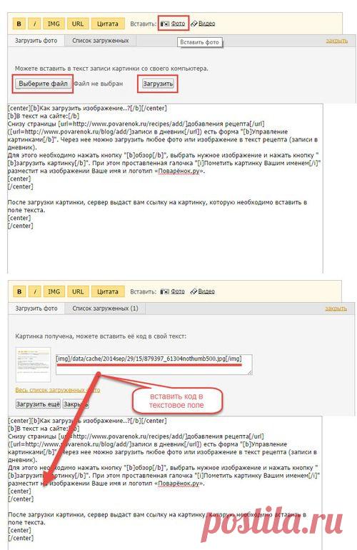The width and height of the screenshot is (357, 550).
Task: Click into the text area under Выберите файл
Action: click(x=165, y=188)
